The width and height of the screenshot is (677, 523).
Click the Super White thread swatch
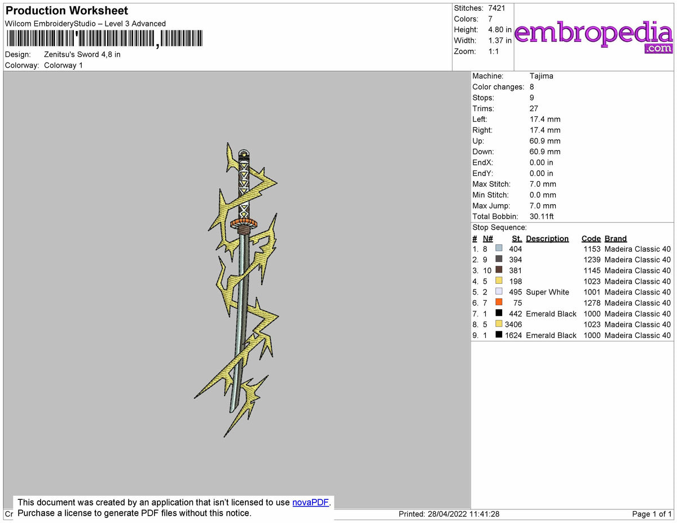click(498, 292)
